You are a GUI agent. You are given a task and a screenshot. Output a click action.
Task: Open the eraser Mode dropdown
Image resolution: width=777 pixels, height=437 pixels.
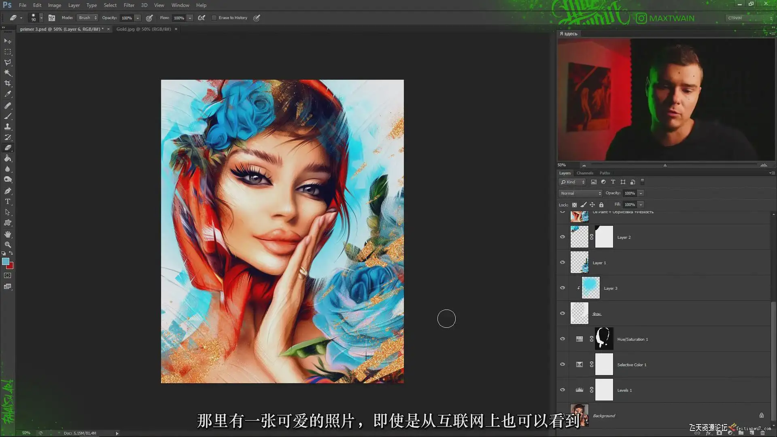tap(87, 18)
